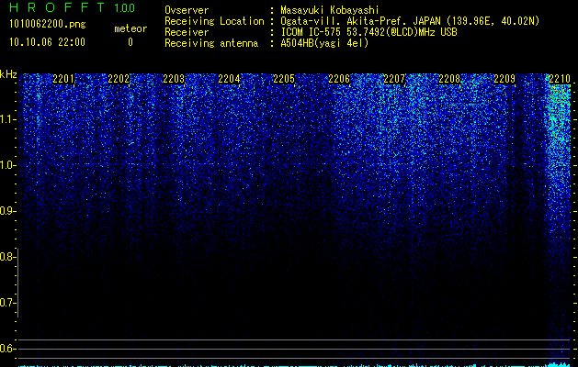Click the Ovserver field label
The image size is (578, 367).
187,10
